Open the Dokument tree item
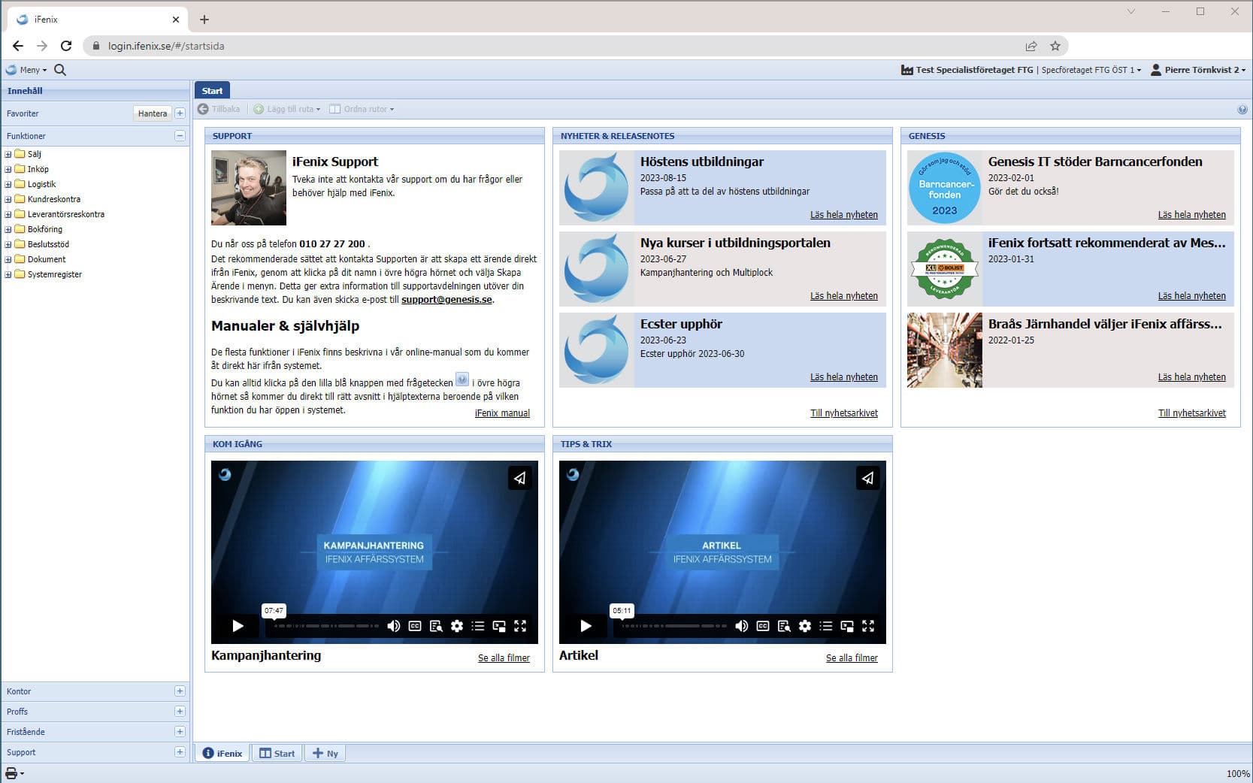Screen dimensions: 1253x783 point(47,259)
